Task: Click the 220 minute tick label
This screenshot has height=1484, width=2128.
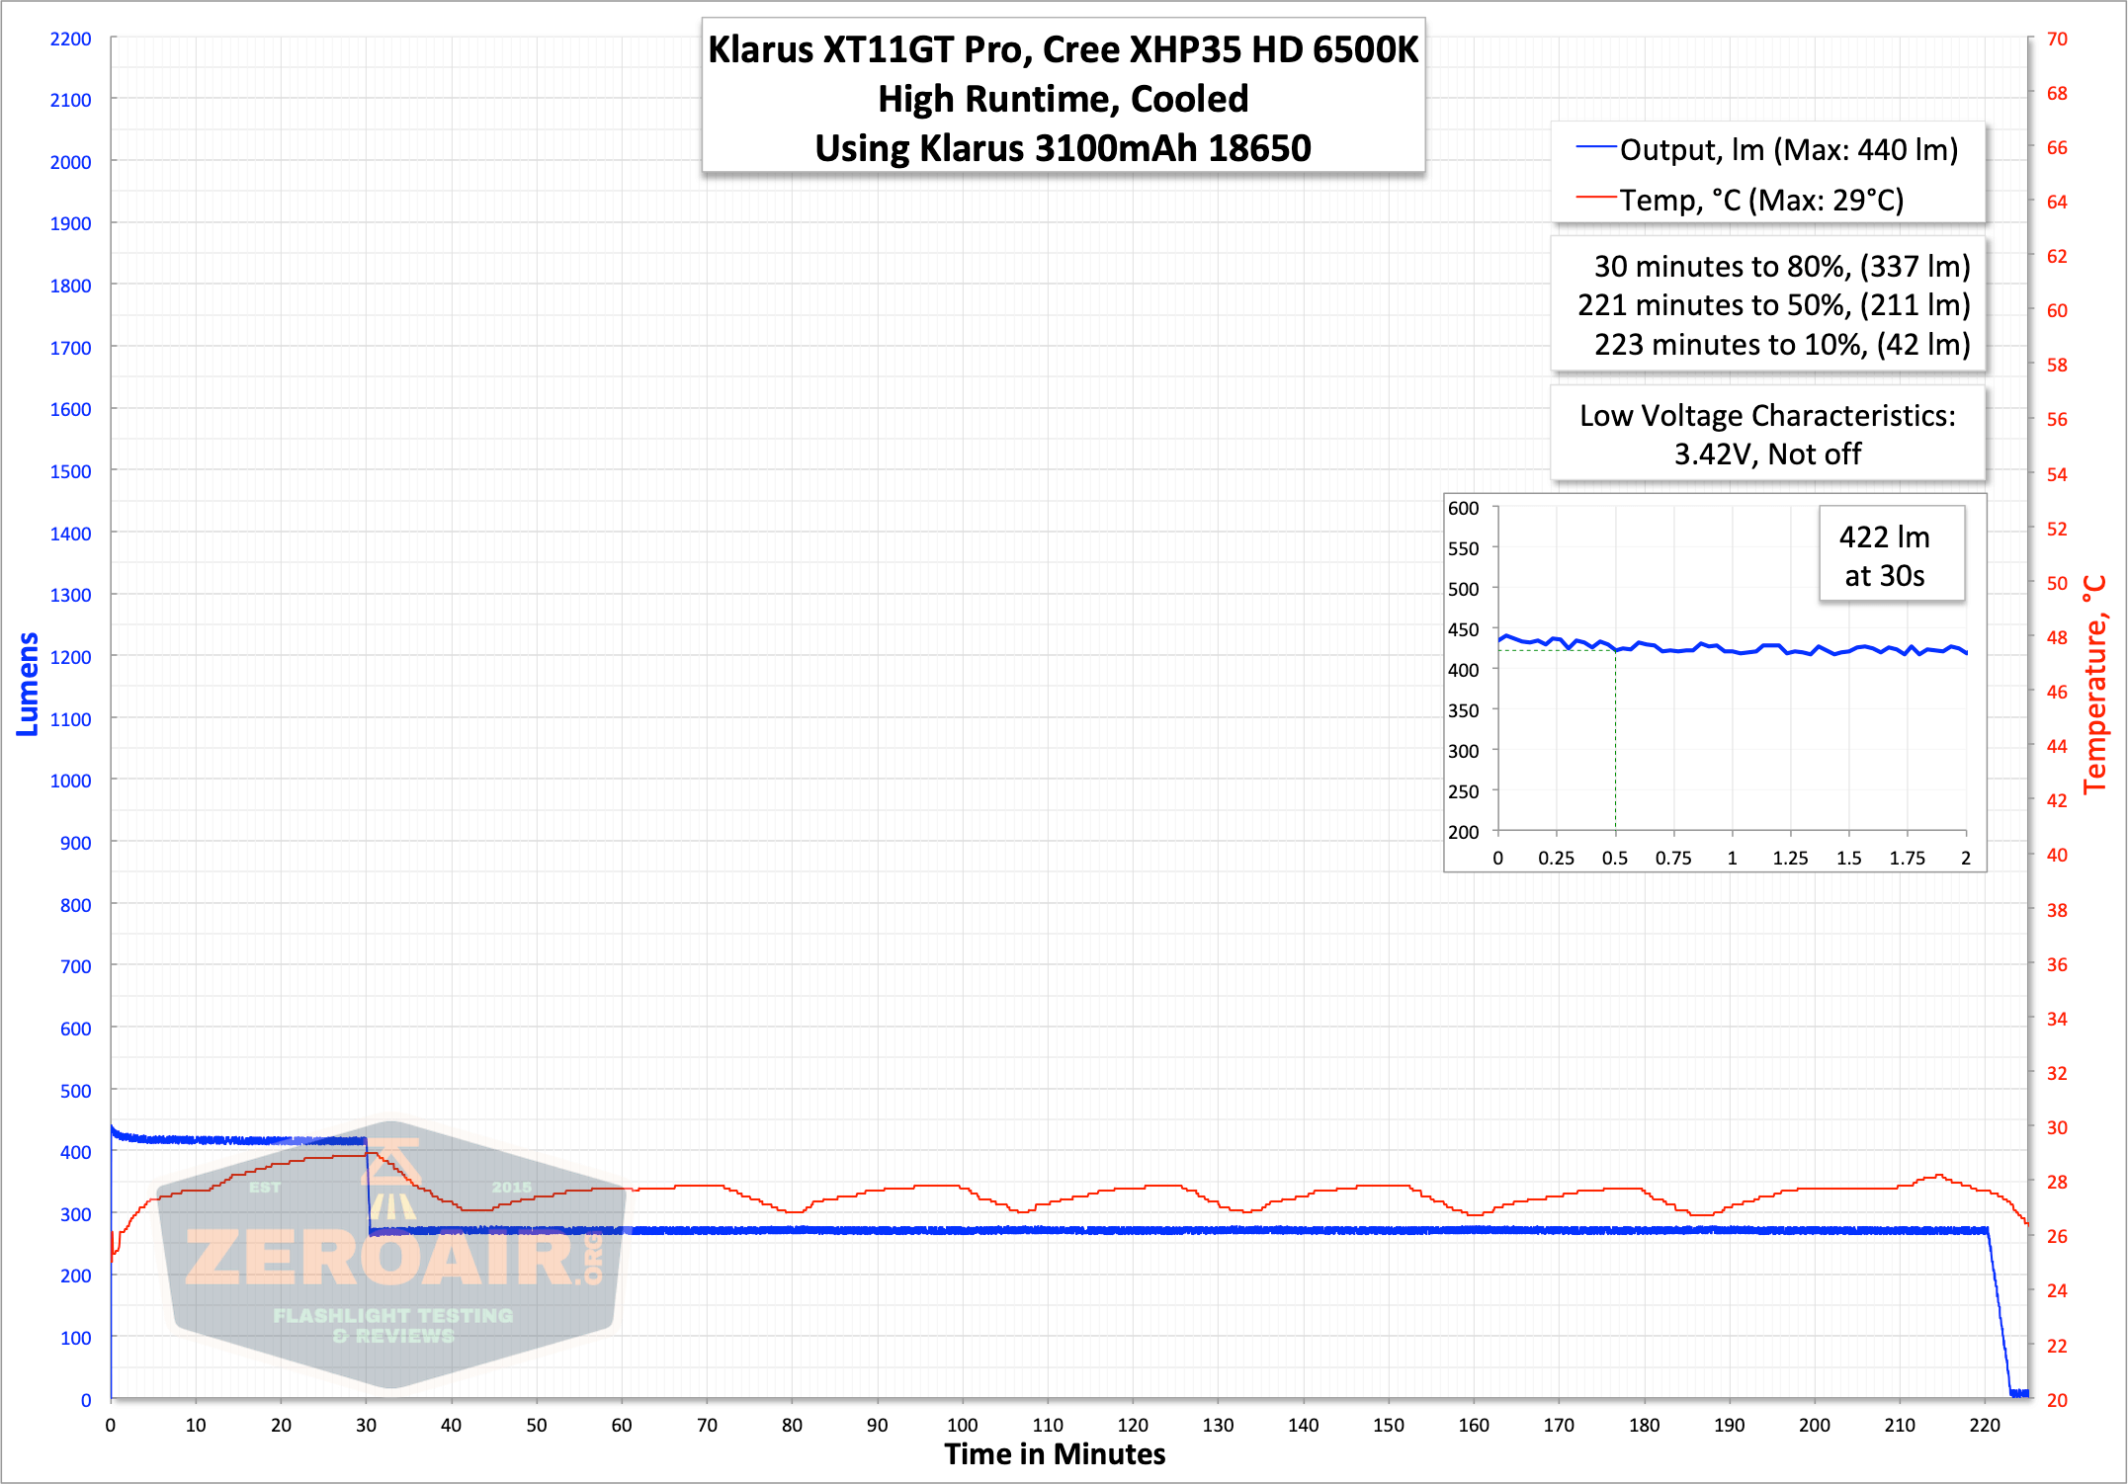Action: 1984,1425
